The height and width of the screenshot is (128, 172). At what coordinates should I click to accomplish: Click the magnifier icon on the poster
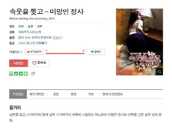coord(159,72)
